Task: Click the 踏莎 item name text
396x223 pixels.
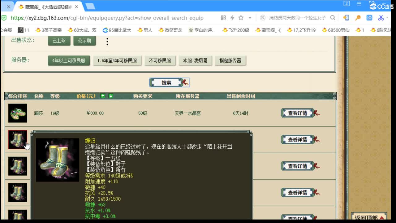Action: tap(39, 113)
